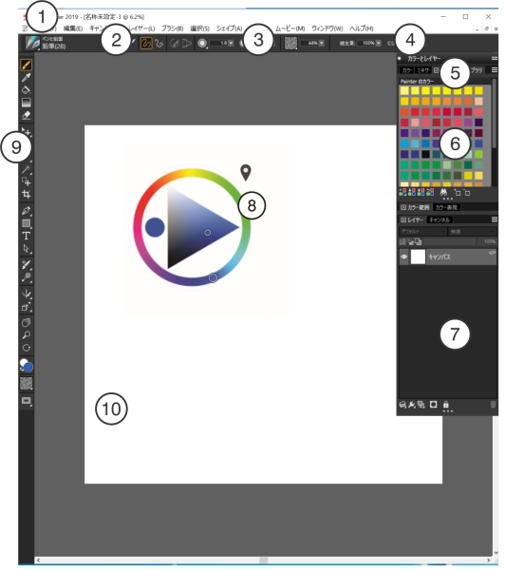Image resolution: width=505 pixels, height=570 pixels.
Task: Open the paper selector in the toolbox
Action: coord(27,383)
